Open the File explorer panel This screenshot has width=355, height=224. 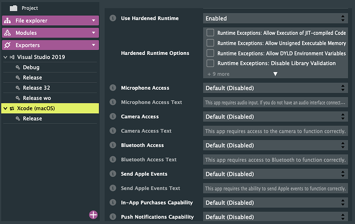pos(50,21)
